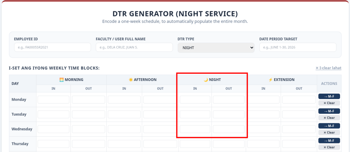The image size is (350, 152).
Task: Click the I-clear lahat link
Action: click(328, 68)
